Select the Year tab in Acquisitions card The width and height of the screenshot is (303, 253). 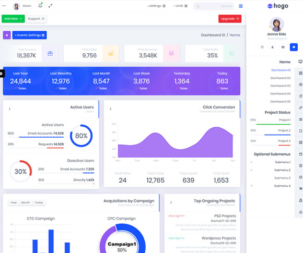[14, 202]
